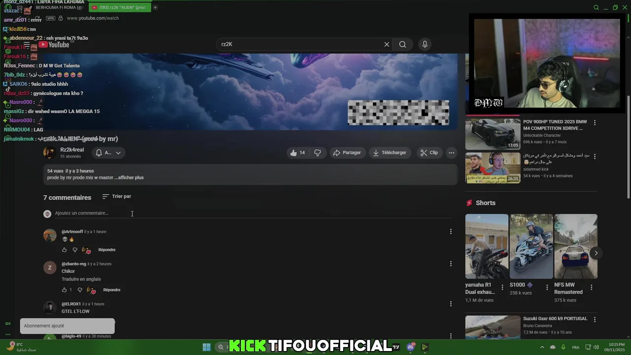Share the video with Partager button
The height and width of the screenshot is (355, 631).
point(347,153)
